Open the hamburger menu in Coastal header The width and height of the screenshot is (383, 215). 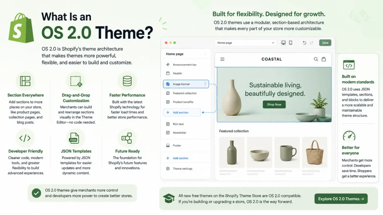coord(222,59)
